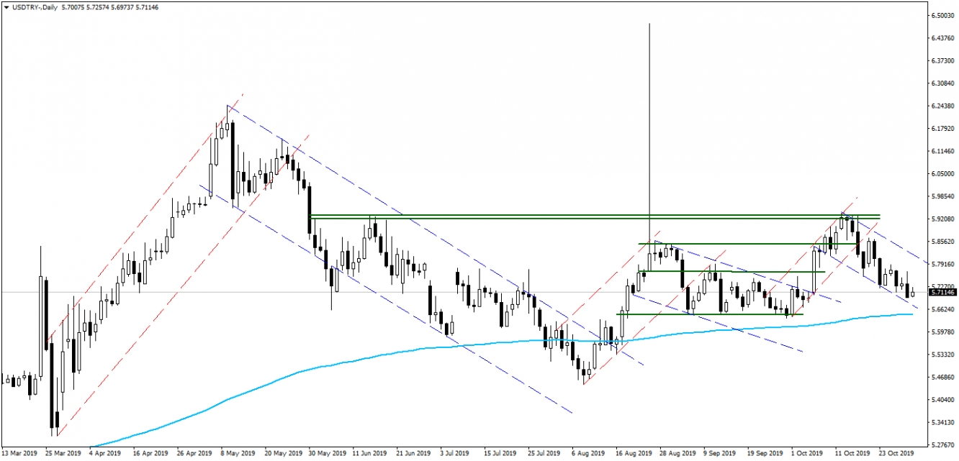Click the 6.11460 price axis label
The width and height of the screenshot is (959, 461).
(942, 151)
